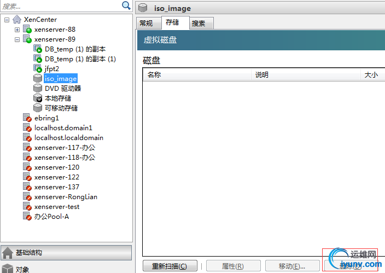The width and height of the screenshot is (385, 273).
Task: Select iso_image storage repository
Action: pos(61,79)
